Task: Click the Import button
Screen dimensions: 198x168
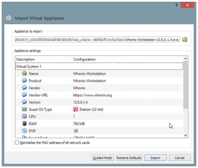Action: (155, 158)
